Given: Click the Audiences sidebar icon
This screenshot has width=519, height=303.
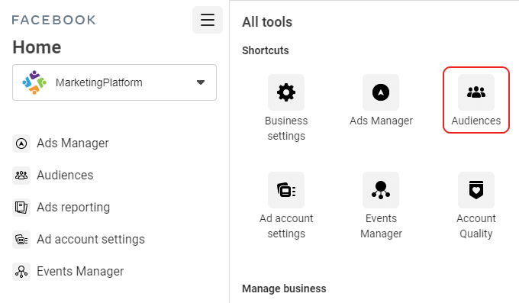Looking at the screenshot, I should [x=21, y=176].
